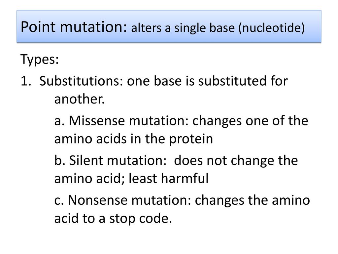Click the 'Types:' heading text
338x254 pixels.
[40, 59]
